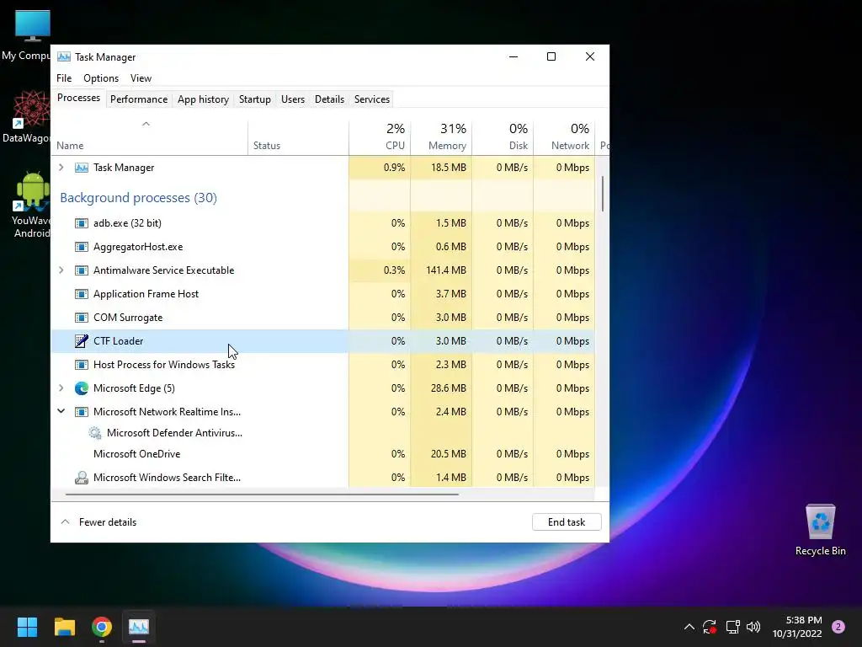Select the YouWave Android desktop shortcut
This screenshot has height=647, width=862.
tap(32, 205)
